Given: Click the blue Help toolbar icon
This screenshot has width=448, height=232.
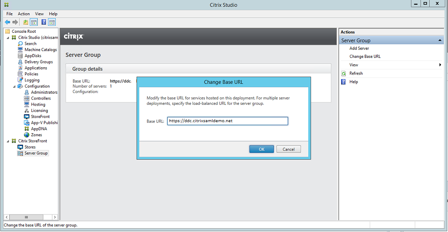Looking at the screenshot, I should [x=44, y=22].
